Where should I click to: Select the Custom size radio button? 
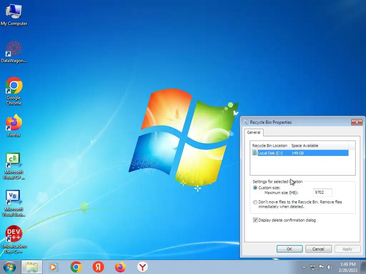click(255, 188)
